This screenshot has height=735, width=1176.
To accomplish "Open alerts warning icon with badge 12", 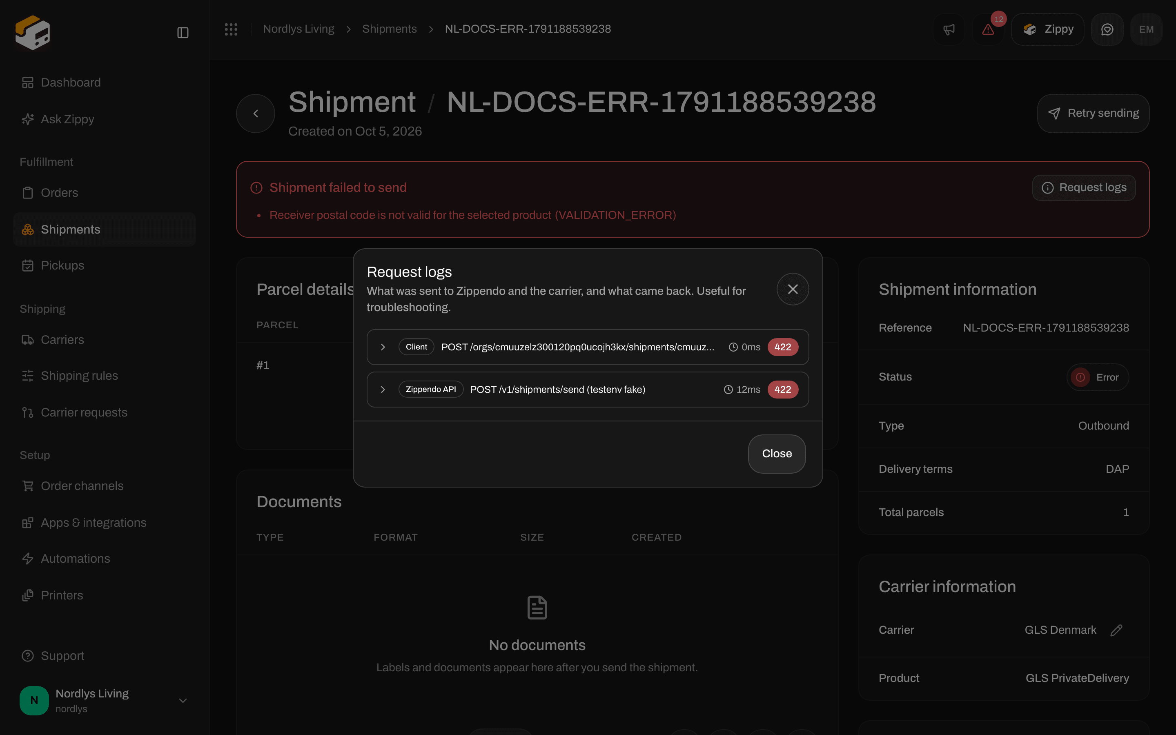I will 988,30.
